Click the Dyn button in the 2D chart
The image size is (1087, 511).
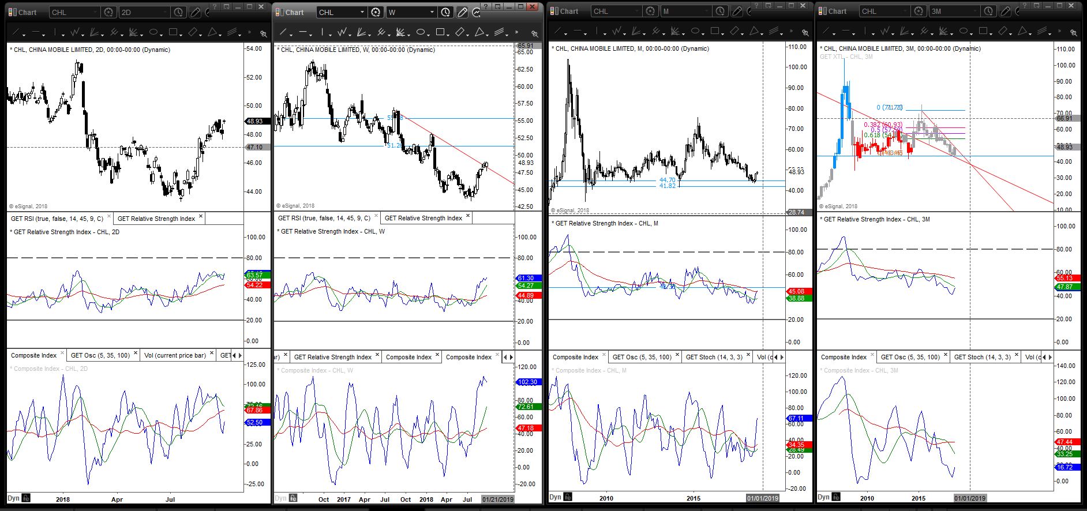click(x=13, y=498)
